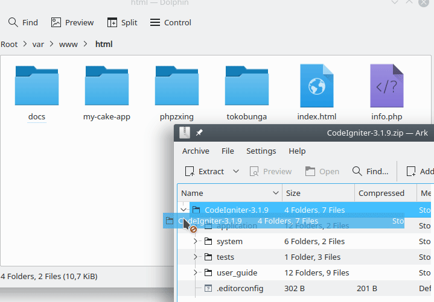Screen dimensions: 434x302
Task: Click the Find toolbar button in Dolphin
Action: click(x=23, y=22)
